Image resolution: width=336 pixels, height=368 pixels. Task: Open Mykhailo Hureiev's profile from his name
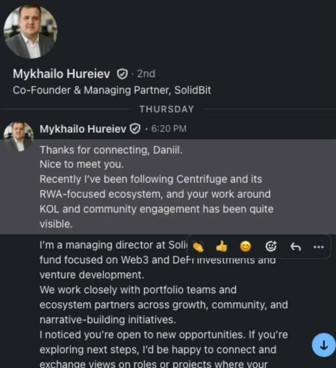pos(61,74)
